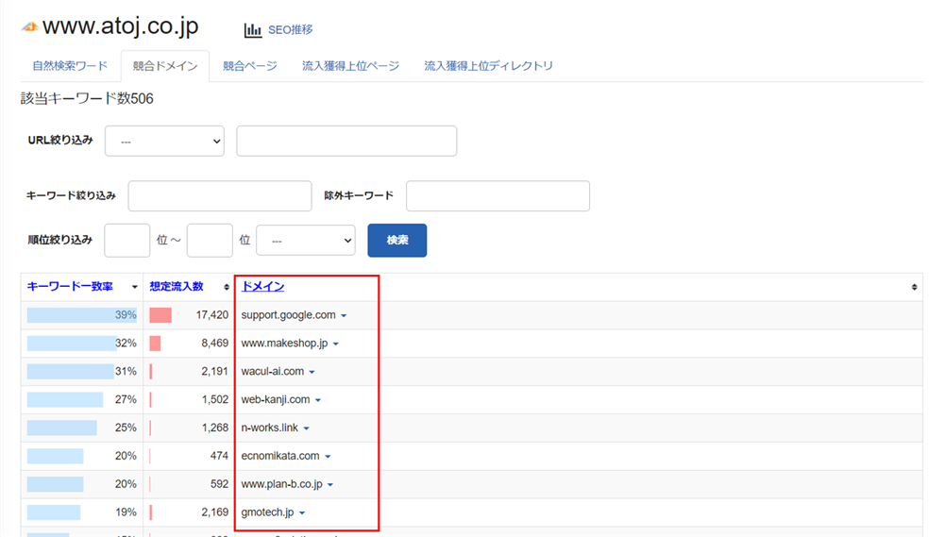Viewport: 944px width, 537px height.
Task: Click the www.plan-b.co.jp domain text
Action: pyautogui.click(x=281, y=484)
